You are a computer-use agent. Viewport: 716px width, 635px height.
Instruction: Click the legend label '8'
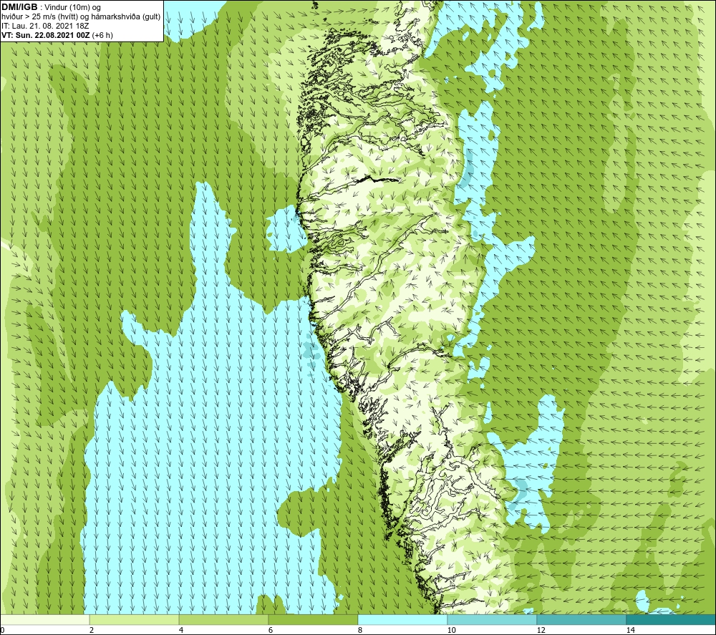pyautogui.click(x=360, y=630)
